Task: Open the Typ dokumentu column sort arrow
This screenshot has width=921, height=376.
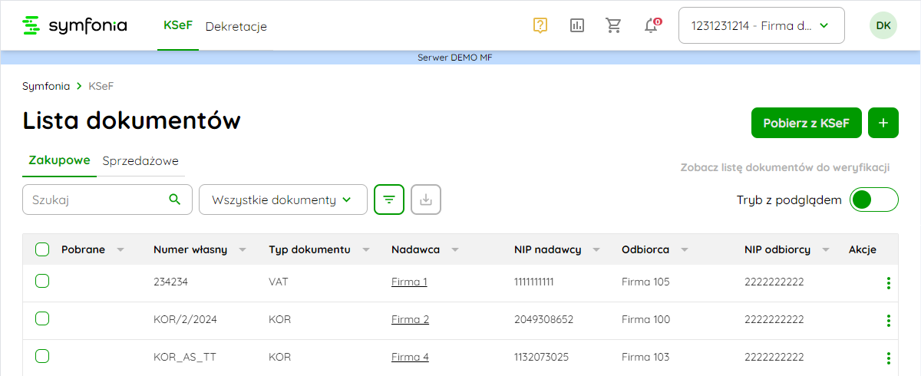Action: tap(365, 250)
